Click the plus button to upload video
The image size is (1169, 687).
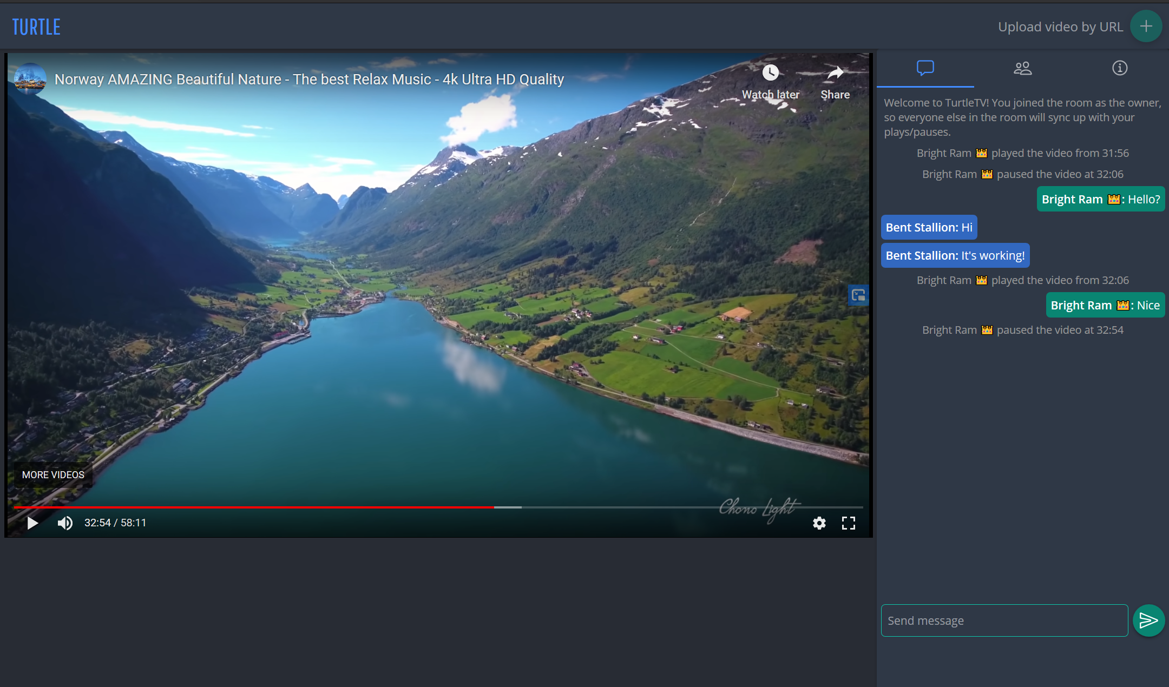(1146, 26)
